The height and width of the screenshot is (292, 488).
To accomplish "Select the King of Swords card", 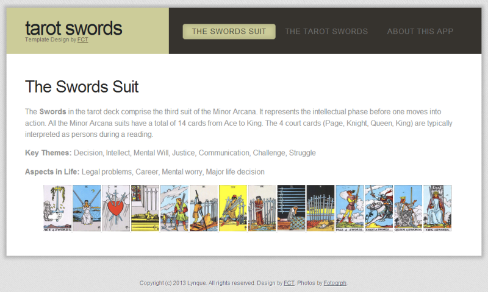I will coord(437,208).
